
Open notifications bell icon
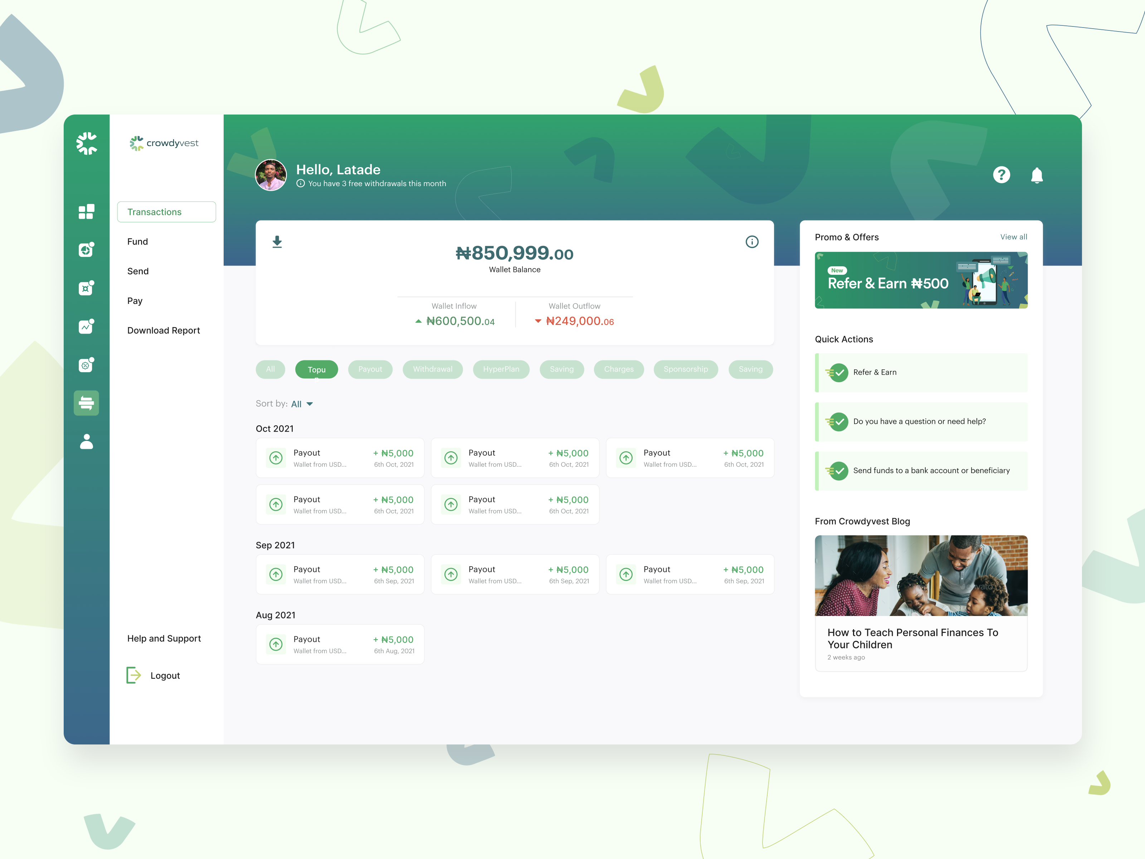1036,175
